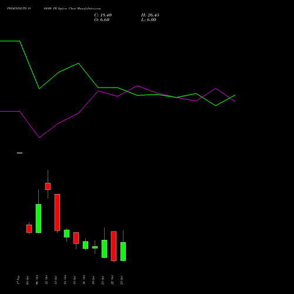Click the 06 Oct date axis label
The height and width of the screenshot is (294, 294).
[37, 280]
